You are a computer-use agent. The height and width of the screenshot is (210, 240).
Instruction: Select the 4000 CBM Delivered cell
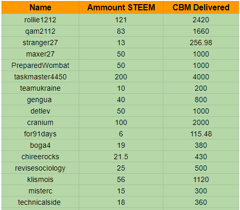(x=201, y=77)
